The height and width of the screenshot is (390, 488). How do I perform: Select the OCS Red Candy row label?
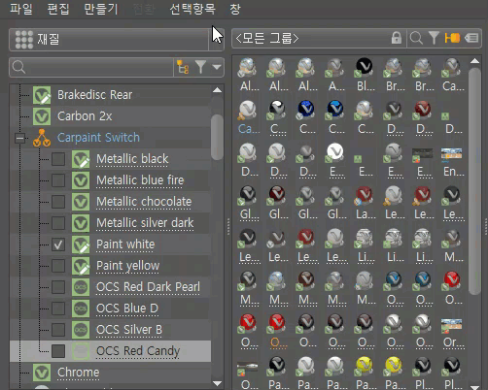coord(138,351)
